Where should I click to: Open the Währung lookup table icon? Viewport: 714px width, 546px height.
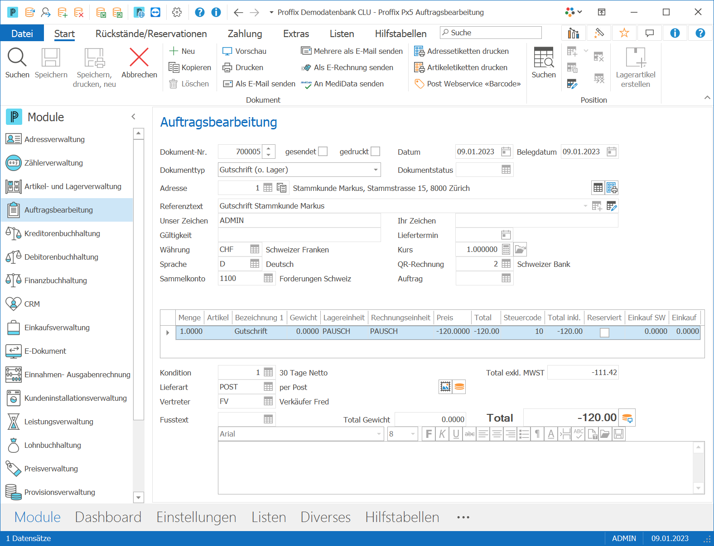click(x=255, y=249)
